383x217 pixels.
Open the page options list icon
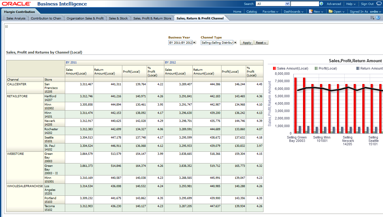click(372, 18)
